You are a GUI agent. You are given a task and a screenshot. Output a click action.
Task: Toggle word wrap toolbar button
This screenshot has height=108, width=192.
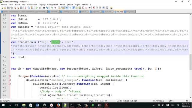tap(67, 8)
